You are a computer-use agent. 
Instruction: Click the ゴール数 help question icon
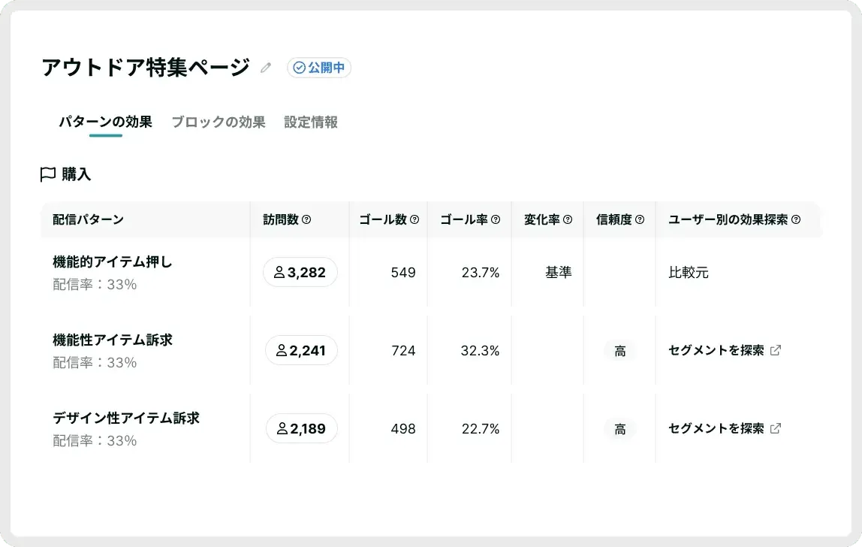point(414,220)
